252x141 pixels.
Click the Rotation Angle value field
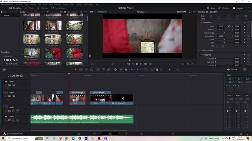point(237,33)
